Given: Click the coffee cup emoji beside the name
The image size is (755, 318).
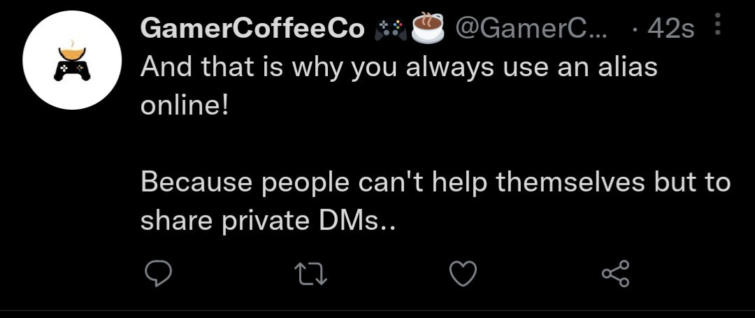Looking at the screenshot, I should [x=429, y=27].
